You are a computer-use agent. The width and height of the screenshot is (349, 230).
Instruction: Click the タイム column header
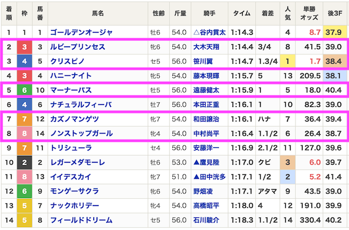click(x=242, y=14)
